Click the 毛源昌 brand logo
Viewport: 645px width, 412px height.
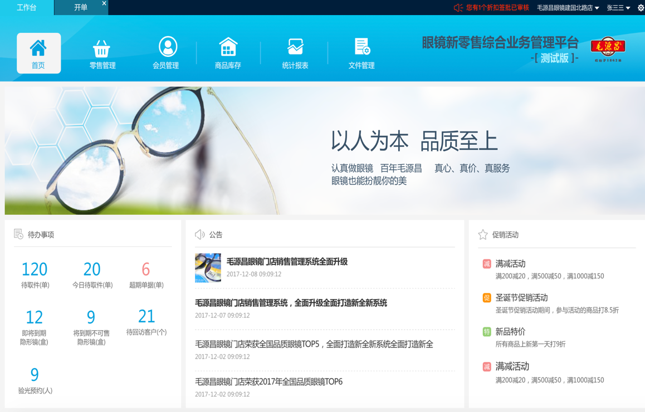pos(608,50)
